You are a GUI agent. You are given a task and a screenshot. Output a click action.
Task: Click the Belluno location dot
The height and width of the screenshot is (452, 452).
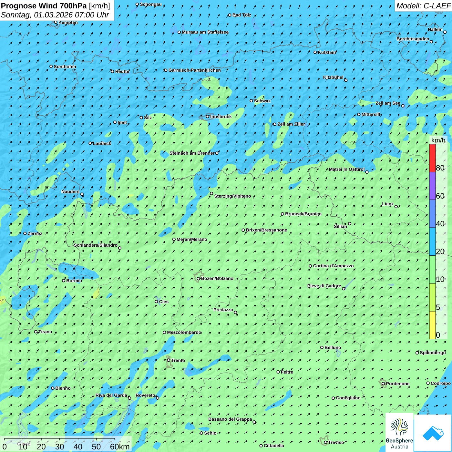[322, 347]
